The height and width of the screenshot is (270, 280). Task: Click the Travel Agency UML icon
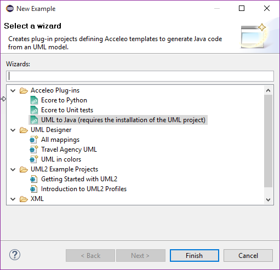[x=34, y=150]
